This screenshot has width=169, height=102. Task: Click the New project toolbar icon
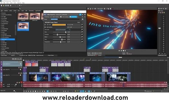pos(1,6)
